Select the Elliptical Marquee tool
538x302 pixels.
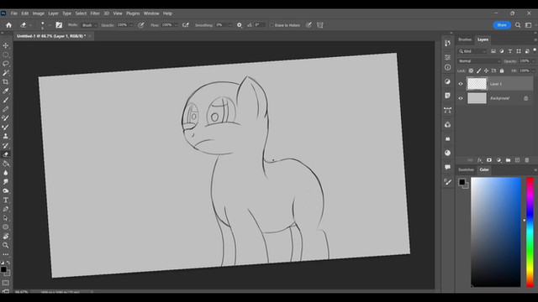[x=6, y=55]
